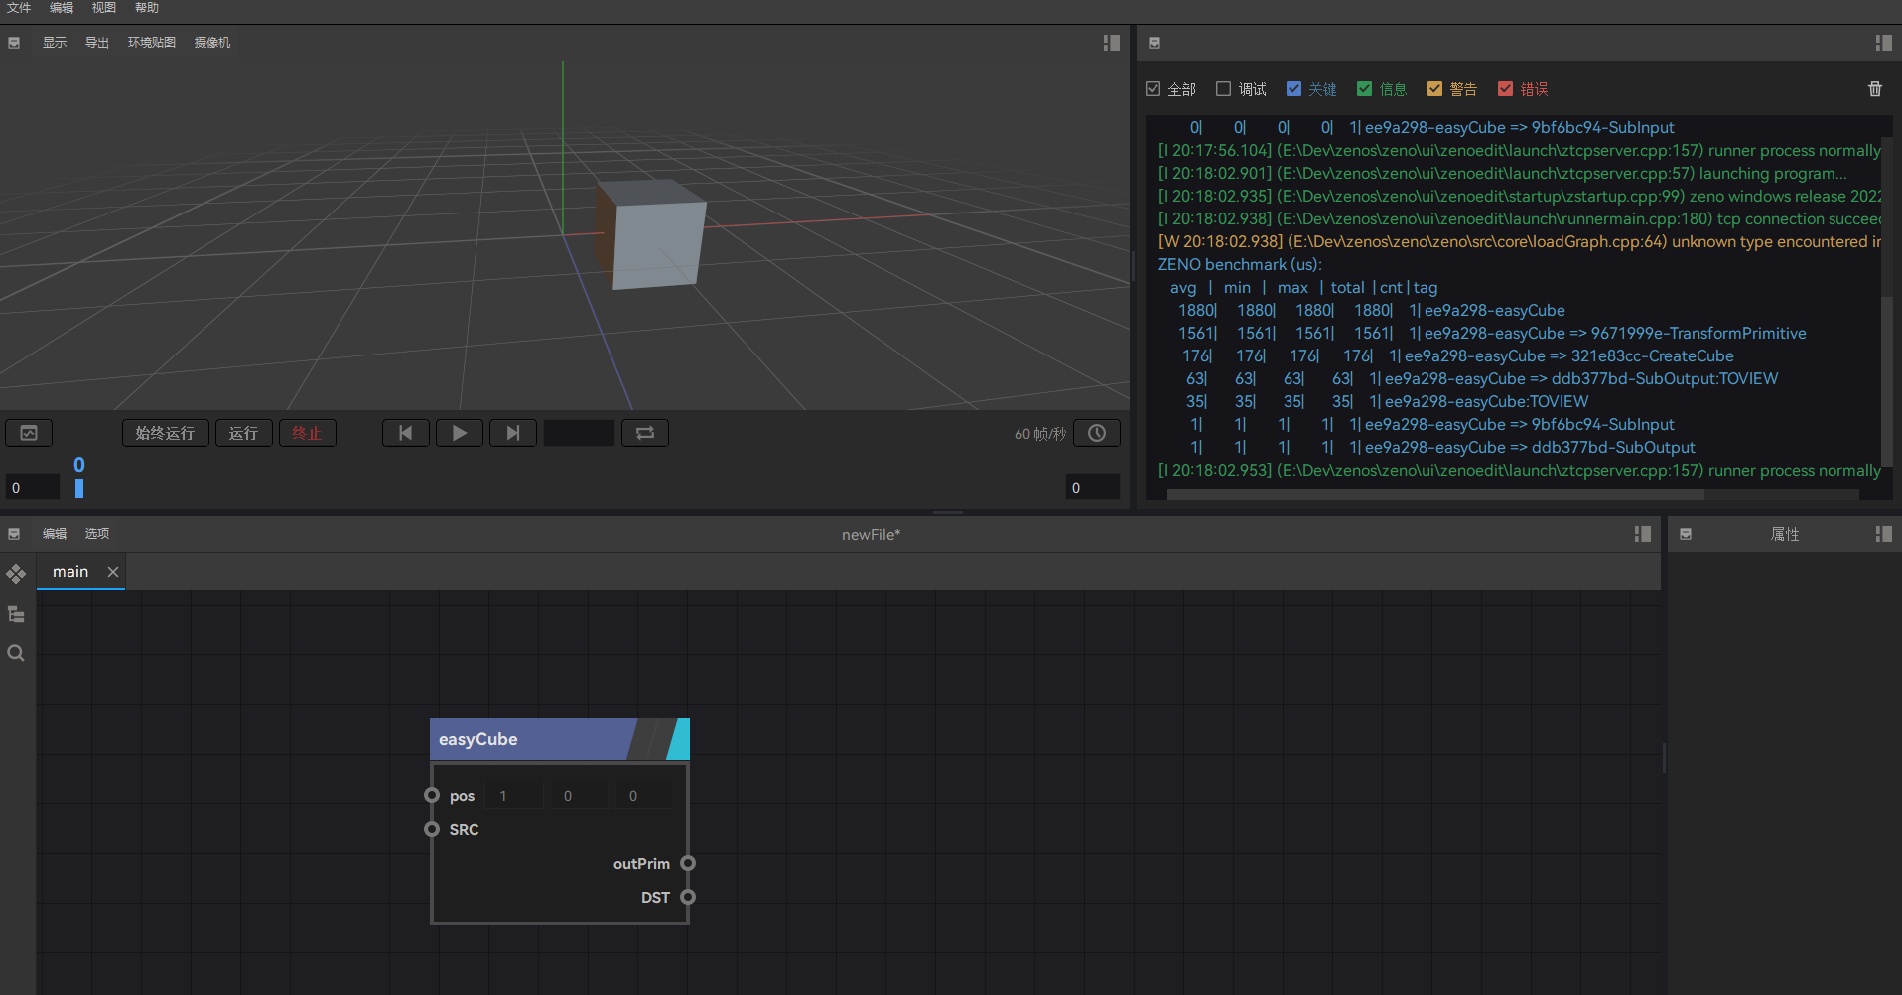Viewport: 1902px width, 995px height.
Task: Click log panel split layout icon
Action: pyautogui.click(x=1883, y=43)
